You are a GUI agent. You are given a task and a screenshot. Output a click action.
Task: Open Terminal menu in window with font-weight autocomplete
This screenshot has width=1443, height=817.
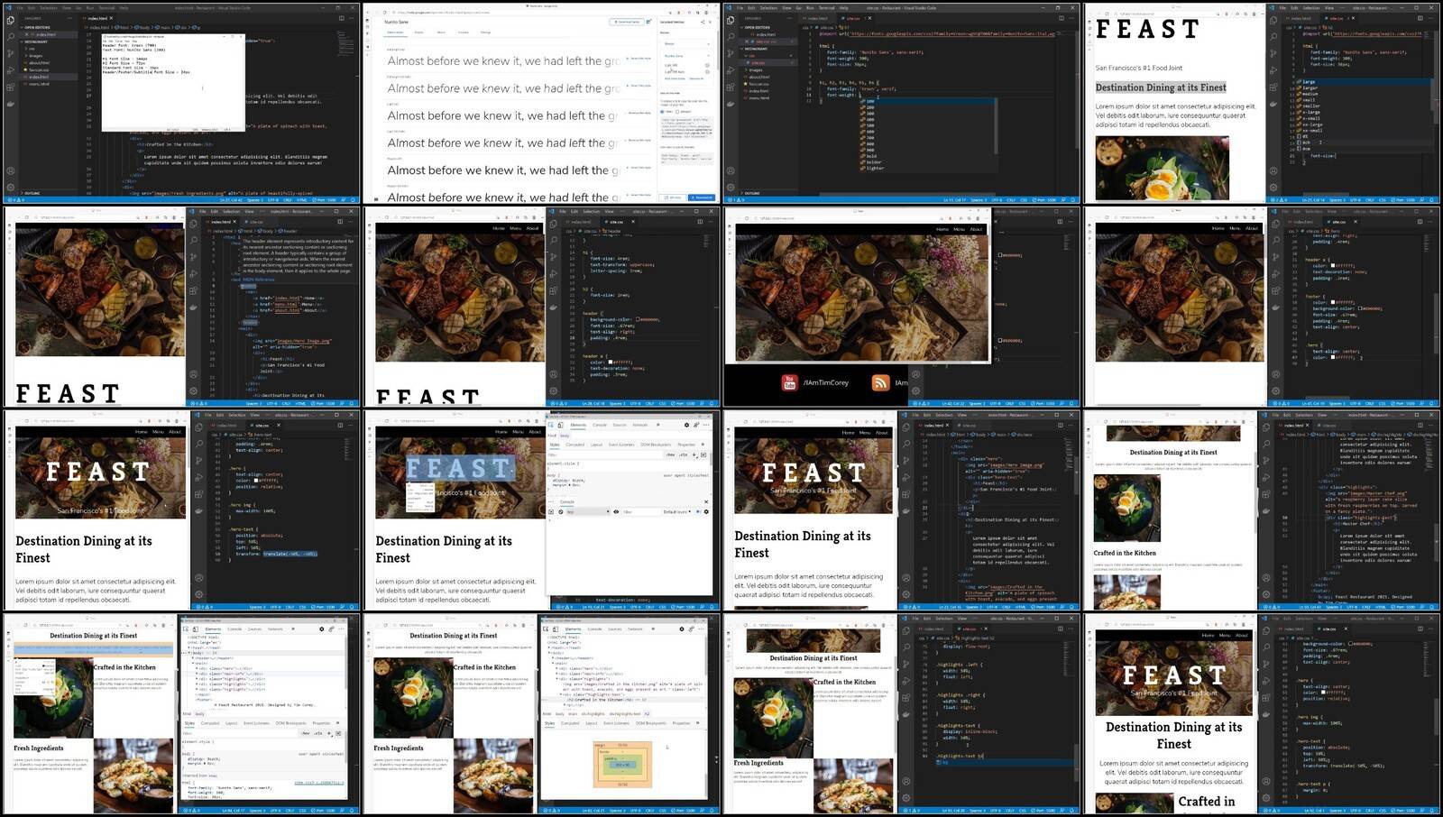pyautogui.click(x=826, y=7)
